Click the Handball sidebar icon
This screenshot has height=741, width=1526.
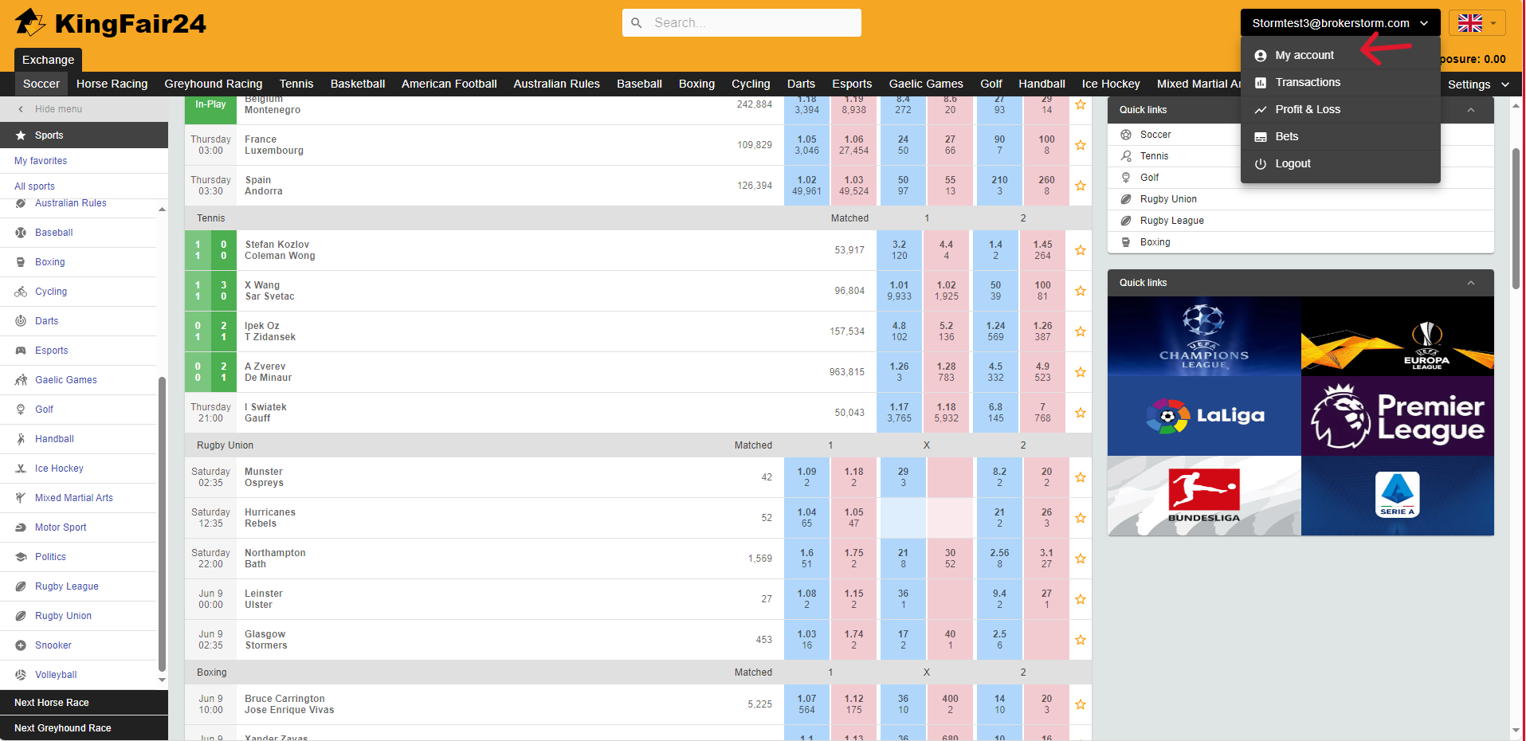click(x=21, y=439)
